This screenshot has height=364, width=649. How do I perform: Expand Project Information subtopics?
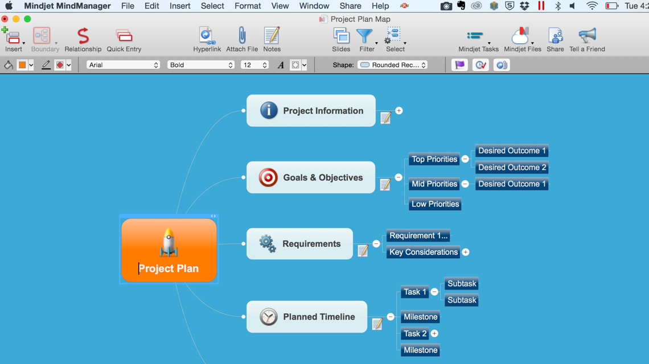(x=399, y=110)
